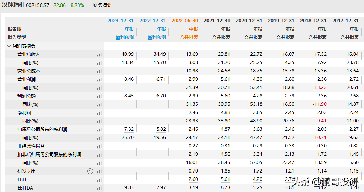Open chart icon for 研发支出 row
Screen dimensions: 364x192
pyautogui.click(x=99, y=171)
